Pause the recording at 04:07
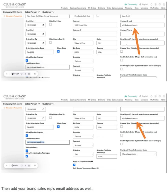 click(25, 74)
